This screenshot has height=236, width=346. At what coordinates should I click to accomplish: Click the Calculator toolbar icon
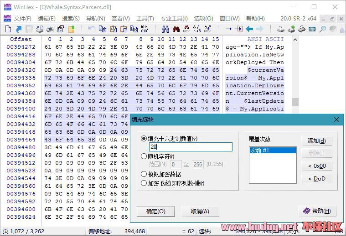(x=312, y=29)
